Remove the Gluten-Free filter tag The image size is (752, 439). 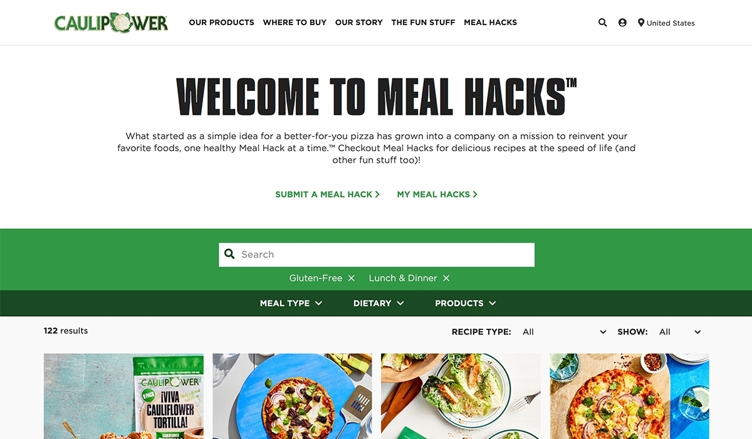click(351, 278)
